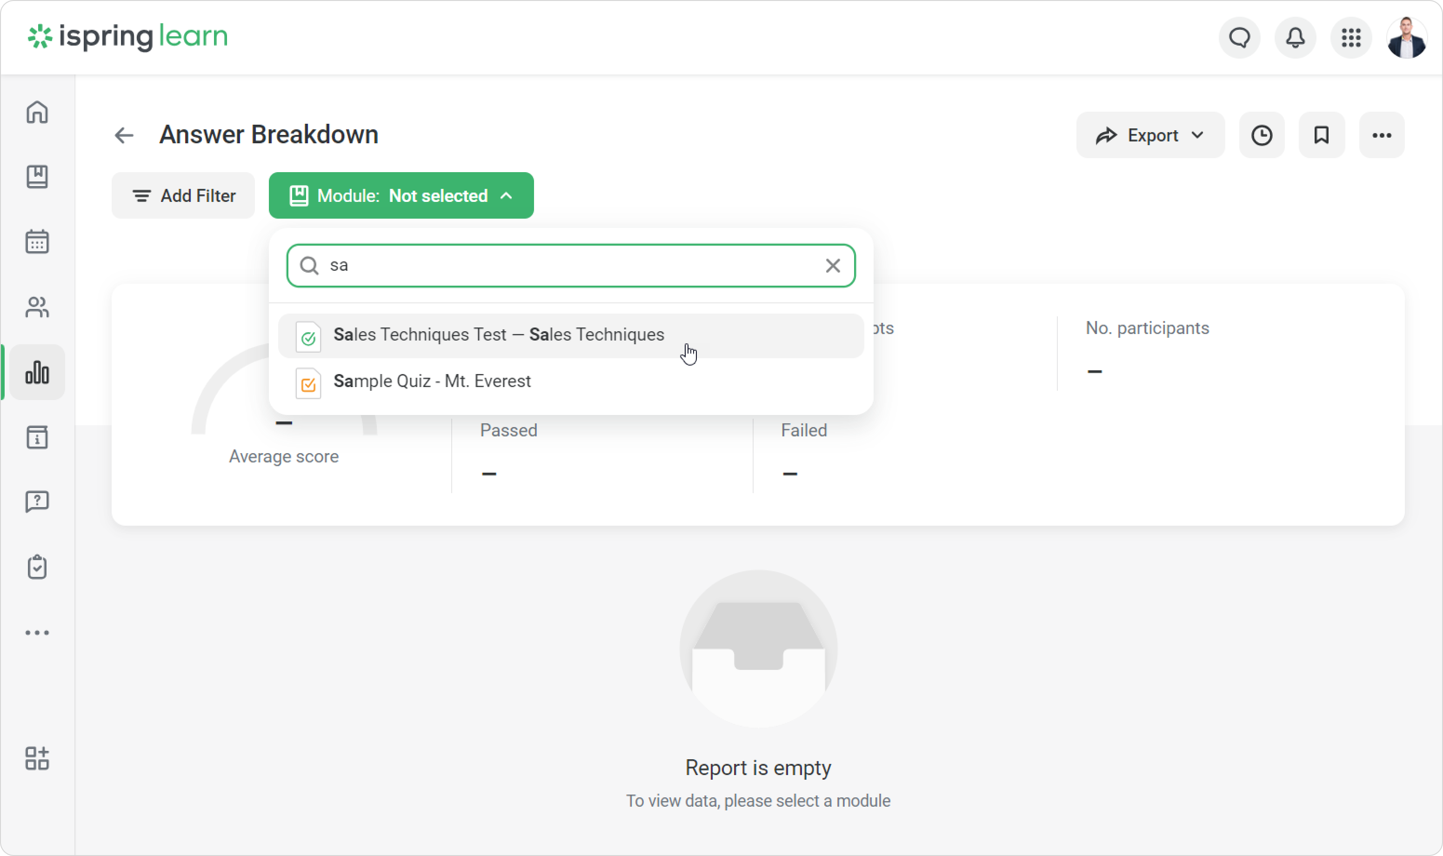Go back with the left arrow
Image resolution: width=1443 pixels, height=856 pixels.
pyautogui.click(x=124, y=135)
